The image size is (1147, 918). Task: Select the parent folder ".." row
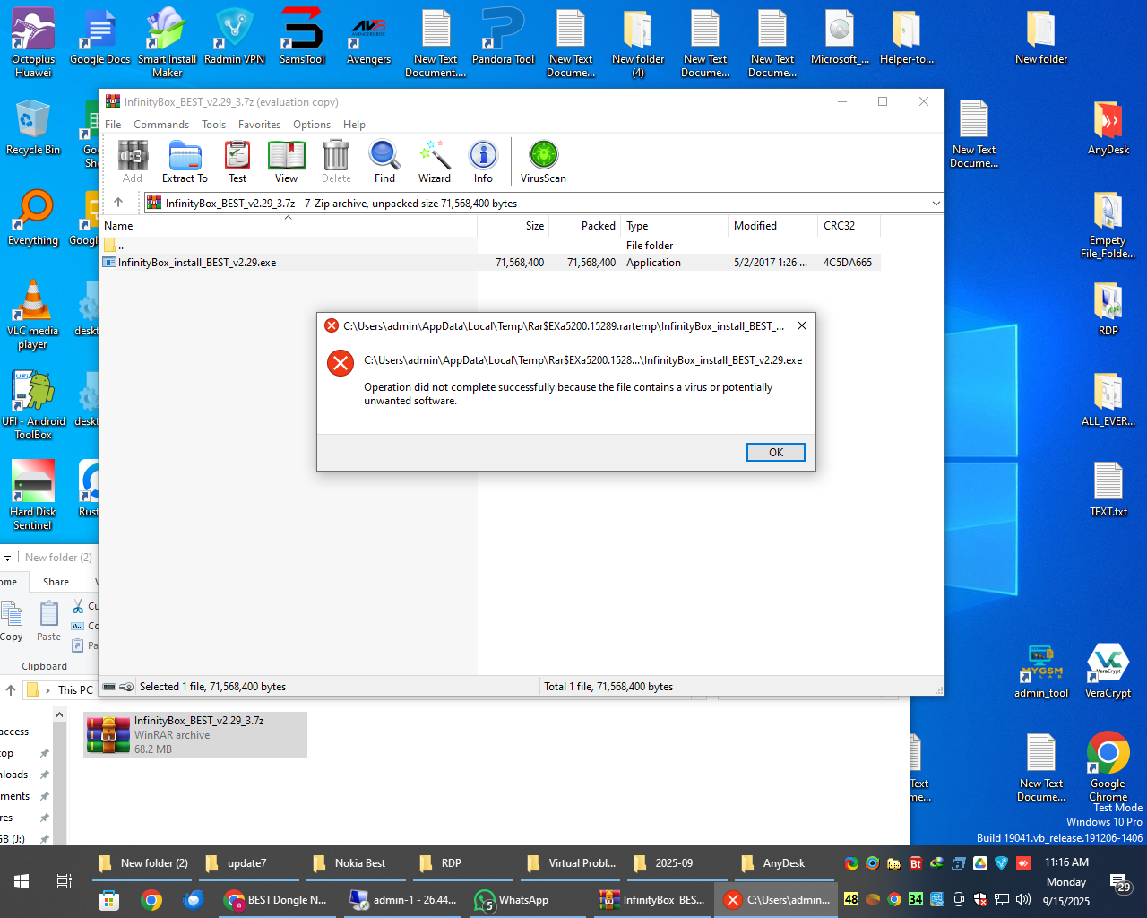pos(490,246)
